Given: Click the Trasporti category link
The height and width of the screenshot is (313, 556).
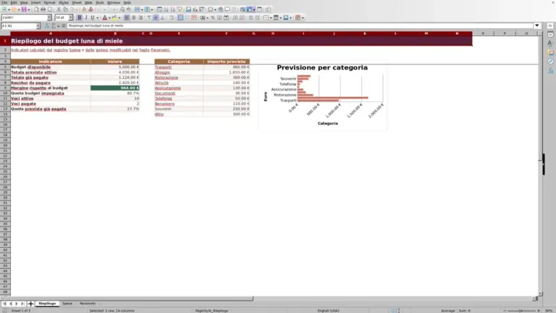Looking at the screenshot, I should [x=163, y=67].
